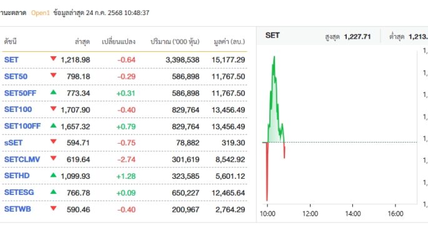Click the green up arrow beside SETHD

(x=54, y=175)
